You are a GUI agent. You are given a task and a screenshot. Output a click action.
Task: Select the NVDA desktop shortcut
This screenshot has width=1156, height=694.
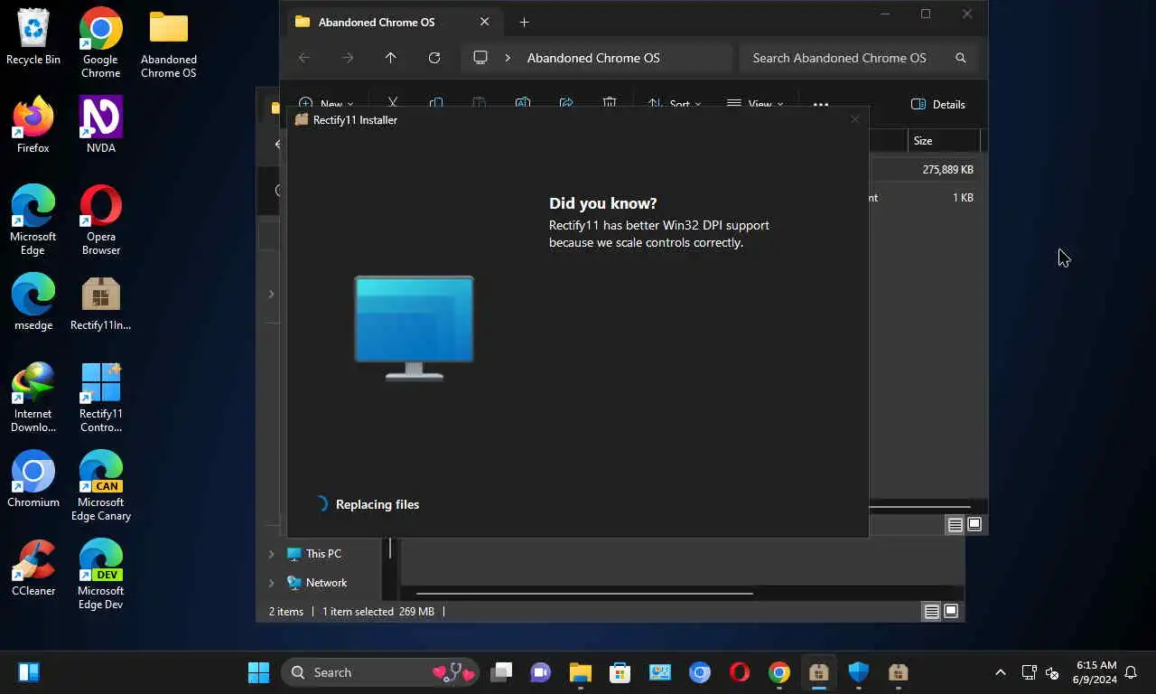click(x=100, y=125)
